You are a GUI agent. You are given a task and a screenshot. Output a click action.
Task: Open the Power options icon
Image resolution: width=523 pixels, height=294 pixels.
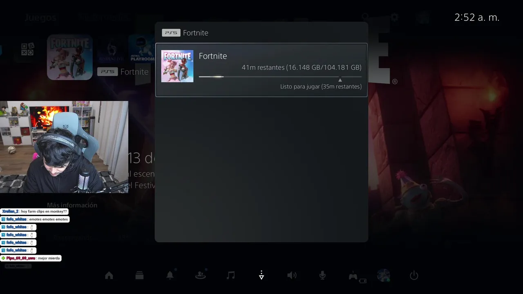[414, 276]
